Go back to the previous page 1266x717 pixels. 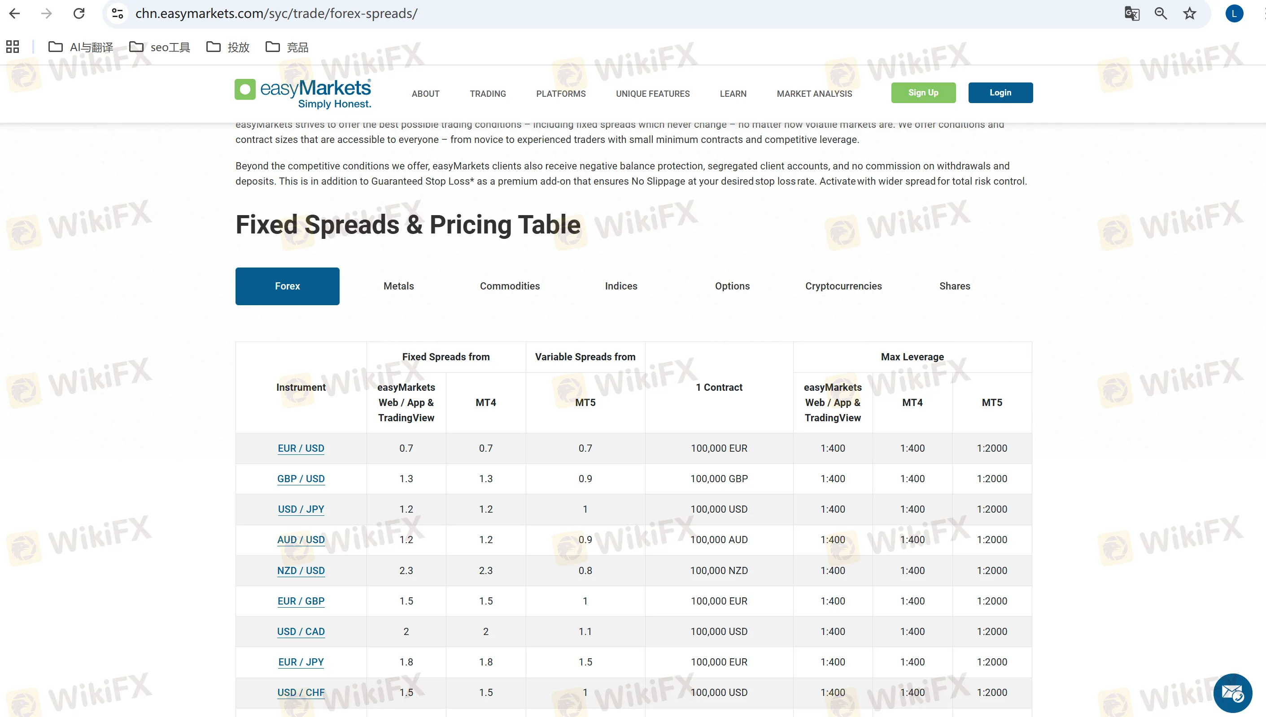click(x=15, y=13)
